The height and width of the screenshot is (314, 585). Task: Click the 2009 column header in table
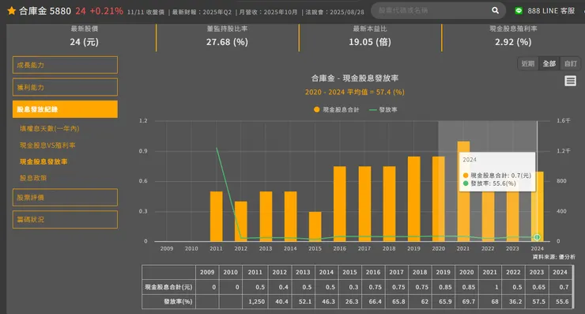[207, 272]
